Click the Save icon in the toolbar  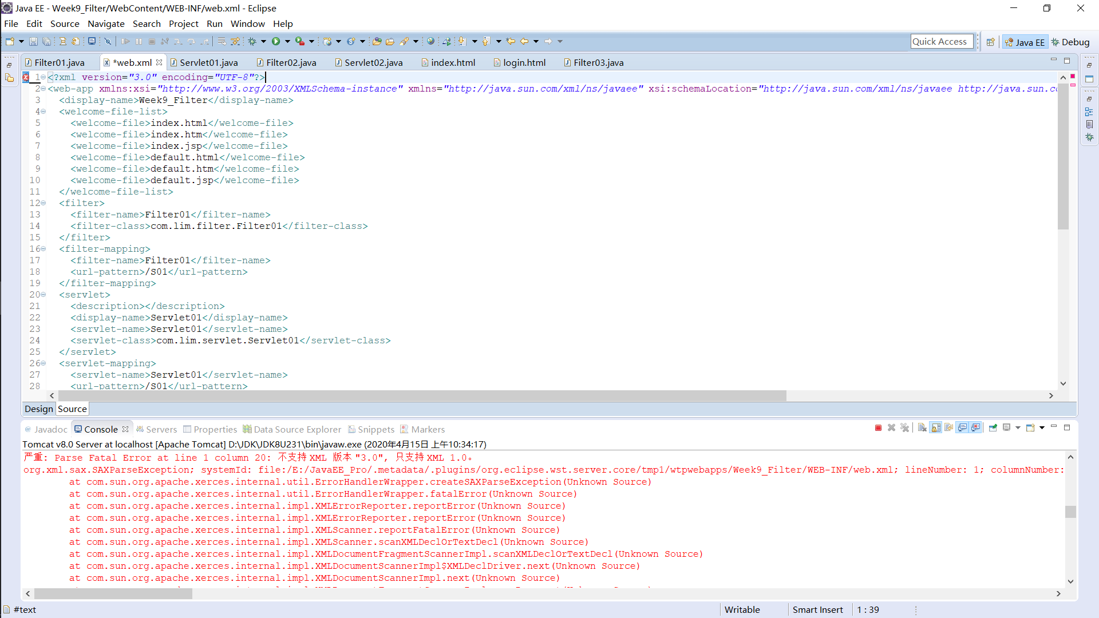(33, 41)
